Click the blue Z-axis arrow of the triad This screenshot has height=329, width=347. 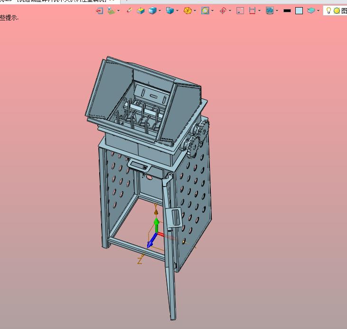[151, 241]
